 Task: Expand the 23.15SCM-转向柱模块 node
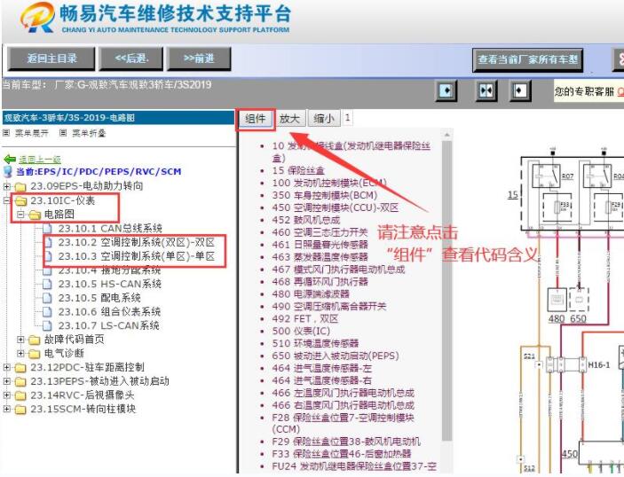click(x=7, y=409)
